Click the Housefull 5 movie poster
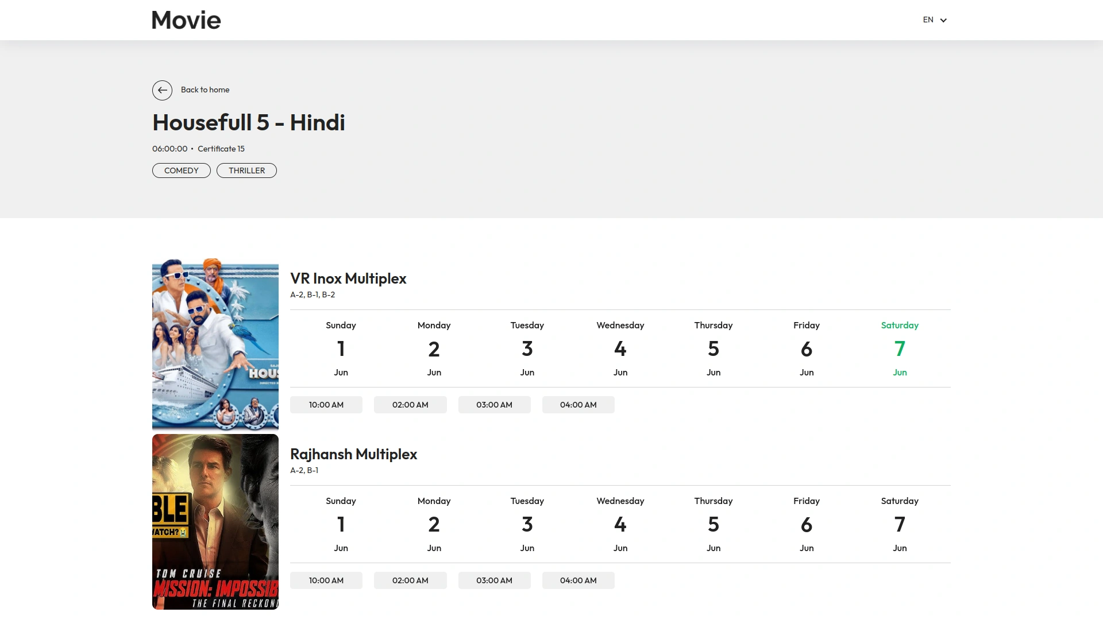The width and height of the screenshot is (1103, 620). pos(215,346)
